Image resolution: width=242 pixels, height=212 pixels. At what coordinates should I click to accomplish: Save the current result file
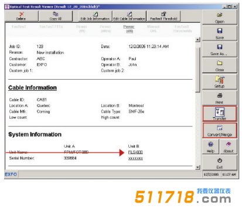click(220, 33)
